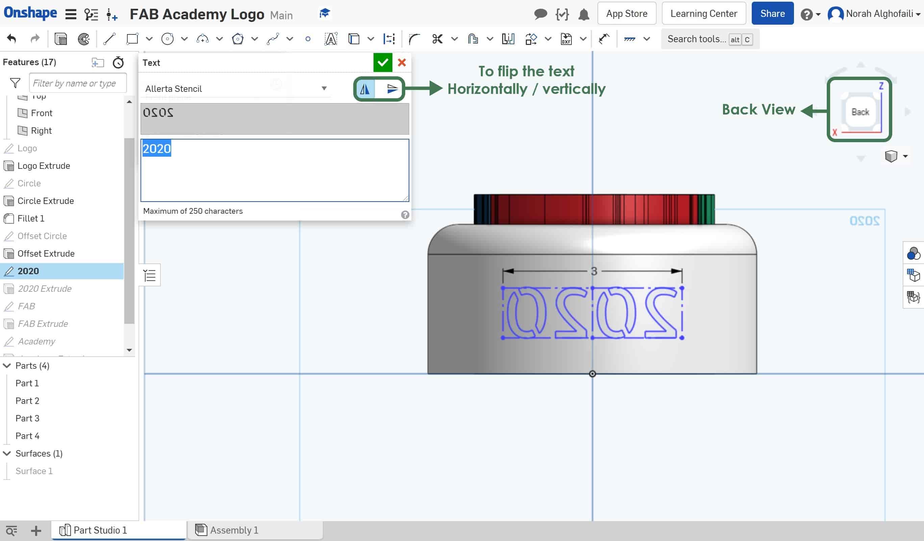
Task: Select the Logo Extrude feature
Action: [x=44, y=166]
